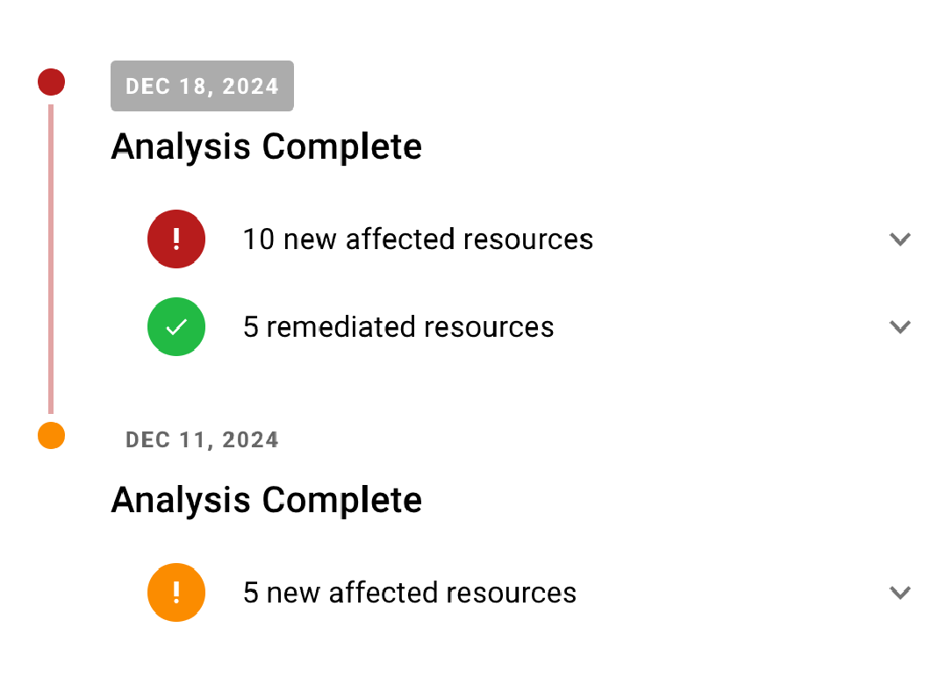This screenshot has width=932, height=699.
Task: Open the '5 remediated resources' row text
Action: pyautogui.click(x=398, y=327)
